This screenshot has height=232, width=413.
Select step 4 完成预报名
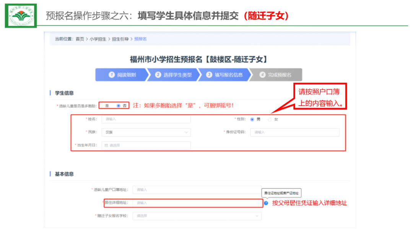tap(276, 75)
